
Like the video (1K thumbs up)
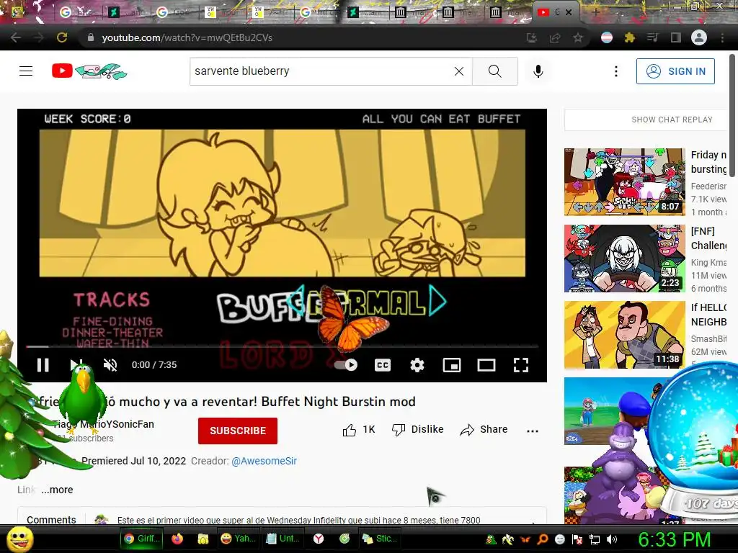click(359, 430)
